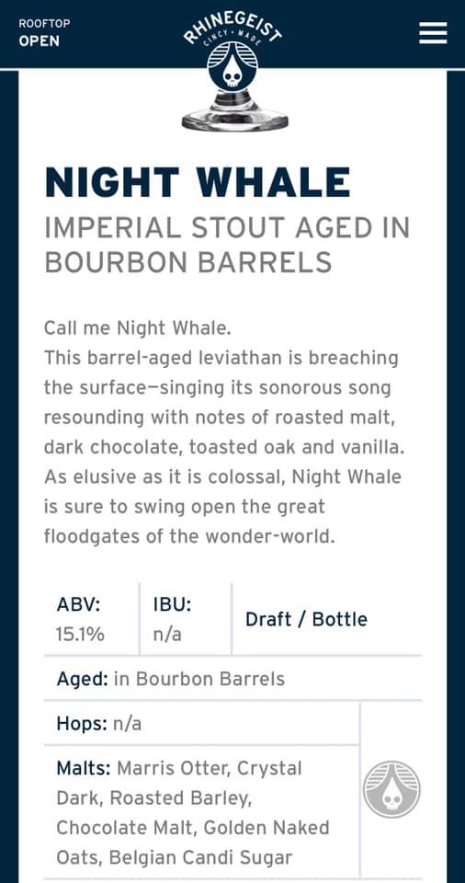Click the ABV 15.1% cell
This screenshot has width=465, height=883.
[91, 619]
